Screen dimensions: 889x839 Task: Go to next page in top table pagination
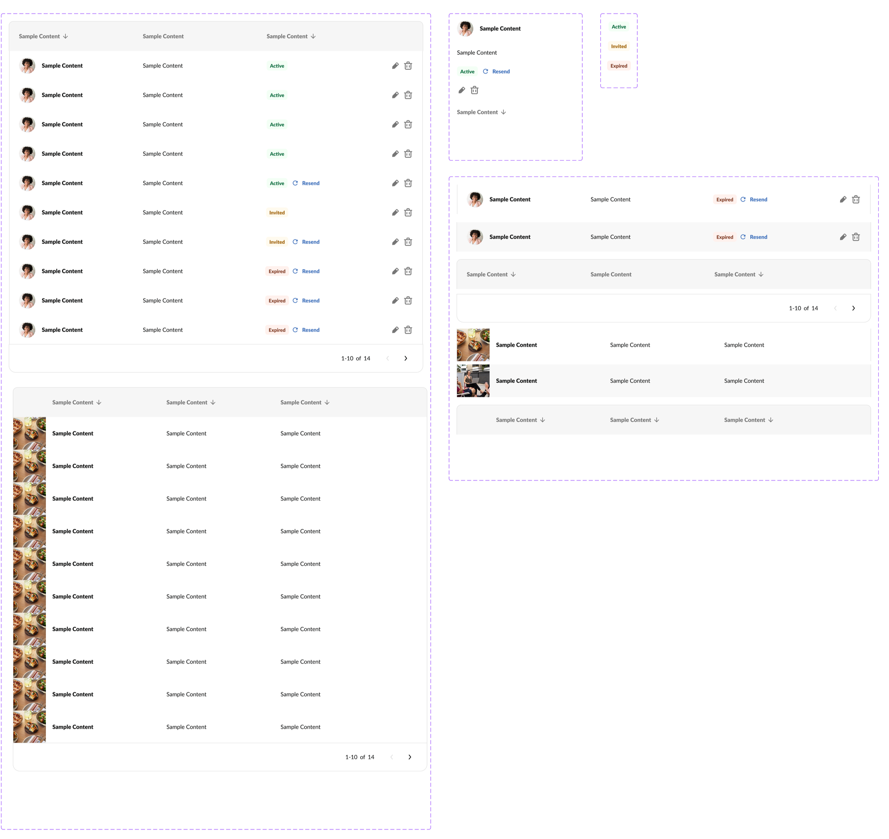[406, 359]
